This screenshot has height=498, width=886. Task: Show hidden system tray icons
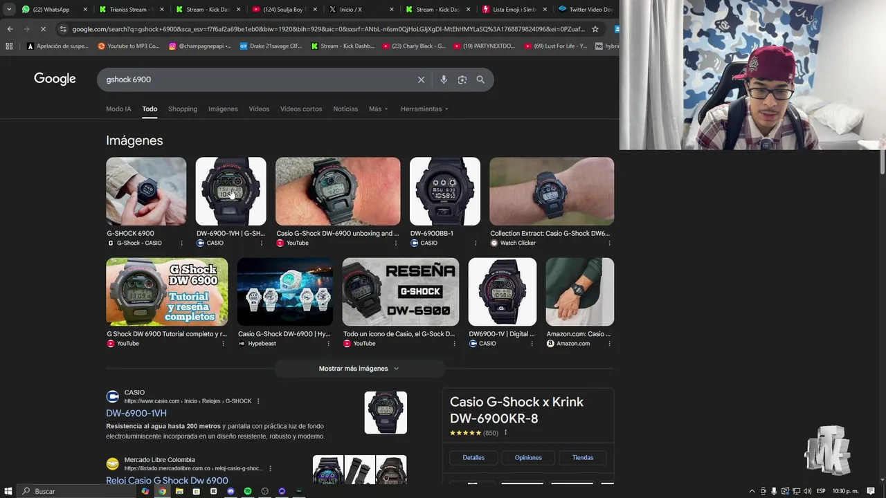pos(752,491)
